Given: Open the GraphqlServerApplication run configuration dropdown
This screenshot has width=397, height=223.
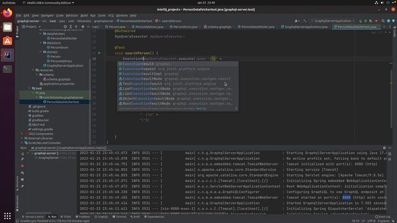Looking at the screenshot, I should [x=332, y=21].
